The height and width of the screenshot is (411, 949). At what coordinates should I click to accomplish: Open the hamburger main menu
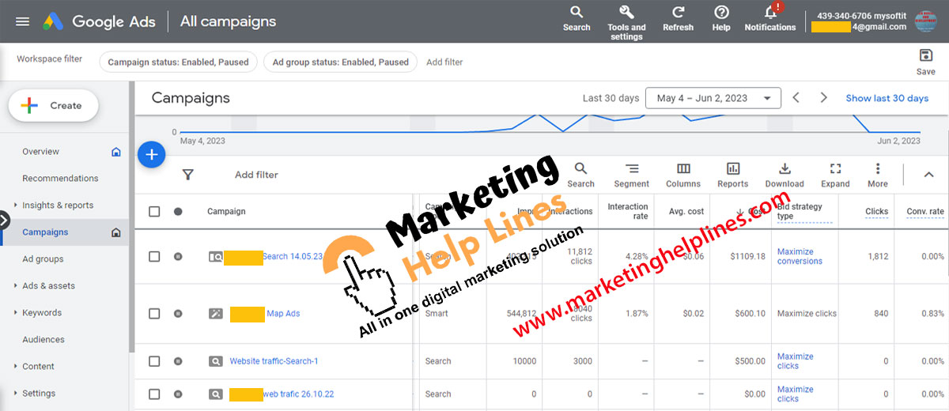22,21
